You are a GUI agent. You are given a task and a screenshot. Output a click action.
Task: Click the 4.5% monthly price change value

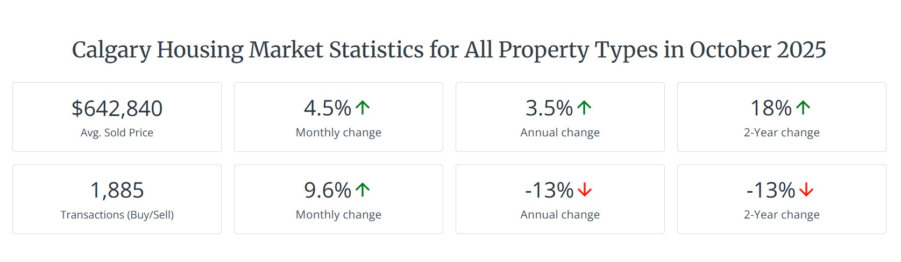[328, 108]
